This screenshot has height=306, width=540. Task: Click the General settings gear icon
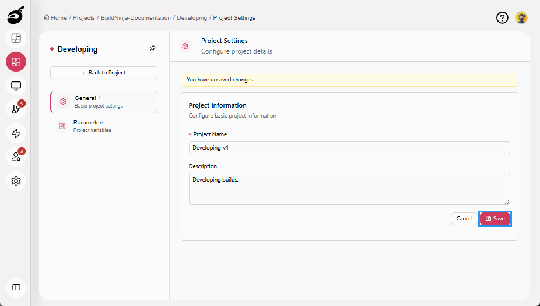point(64,102)
